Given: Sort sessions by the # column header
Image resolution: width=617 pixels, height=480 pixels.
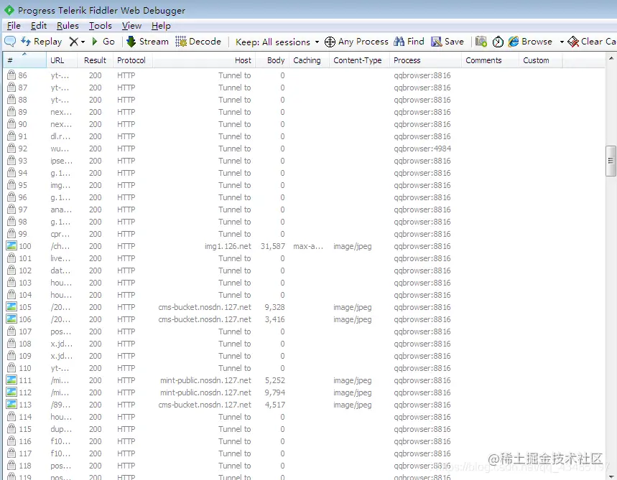Looking at the screenshot, I should (25, 60).
